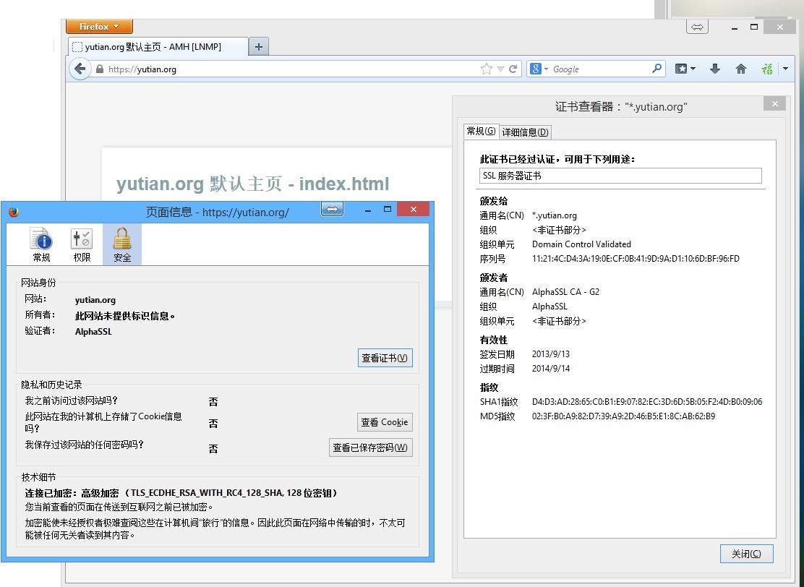Viewport: 804px width, 587px height.
Task: Bookmark this page with the star icon
Action: (487, 69)
